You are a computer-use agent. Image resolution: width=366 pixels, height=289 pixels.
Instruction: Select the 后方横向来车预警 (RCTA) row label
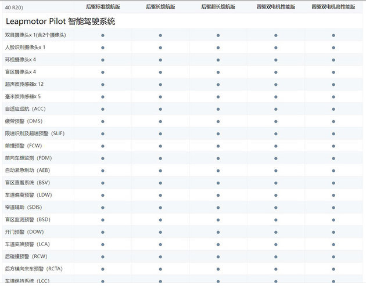(34, 269)
